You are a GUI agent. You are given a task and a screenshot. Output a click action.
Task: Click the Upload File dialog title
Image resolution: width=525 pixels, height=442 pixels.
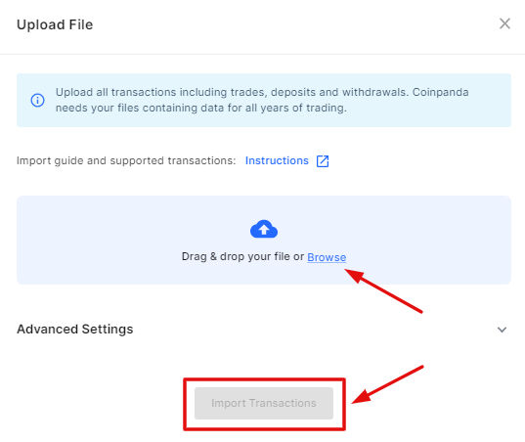(x=55, y=24)
